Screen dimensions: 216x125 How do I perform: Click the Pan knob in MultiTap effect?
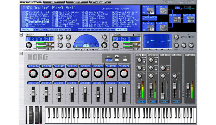pyautogui.click(x=68, y=37)
